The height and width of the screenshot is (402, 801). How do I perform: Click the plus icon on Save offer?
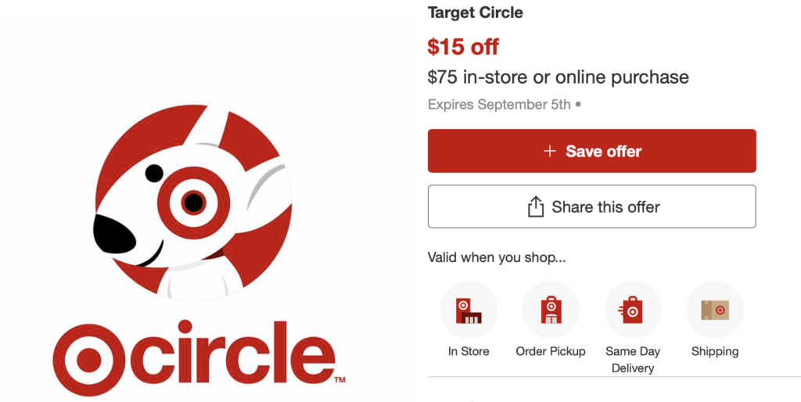pos(549,151)
